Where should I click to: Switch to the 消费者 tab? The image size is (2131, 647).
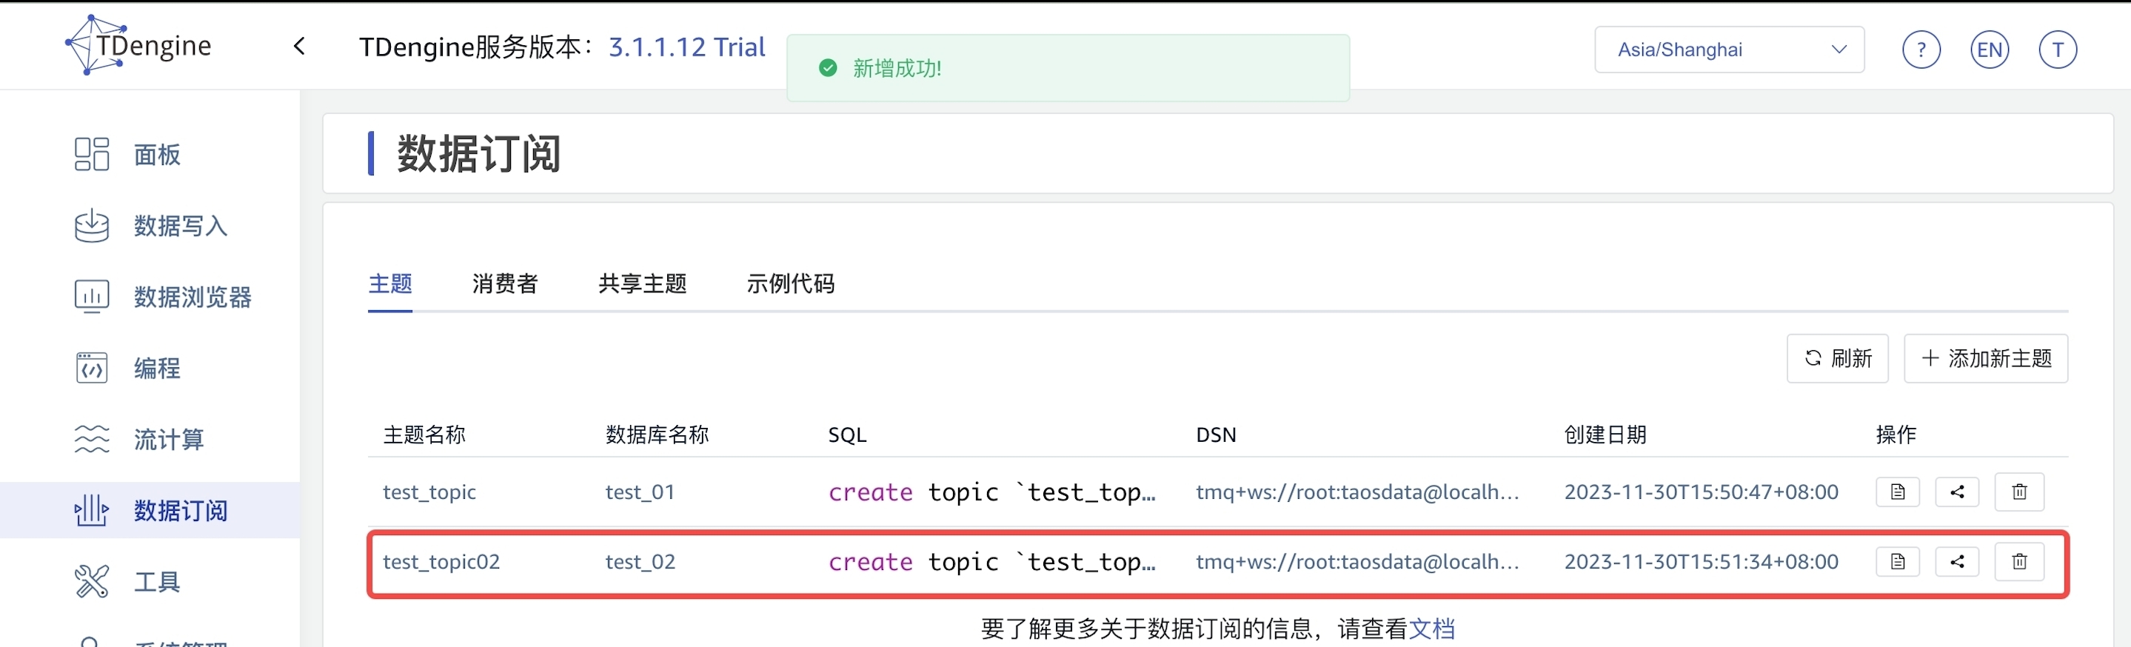(505, 284)
